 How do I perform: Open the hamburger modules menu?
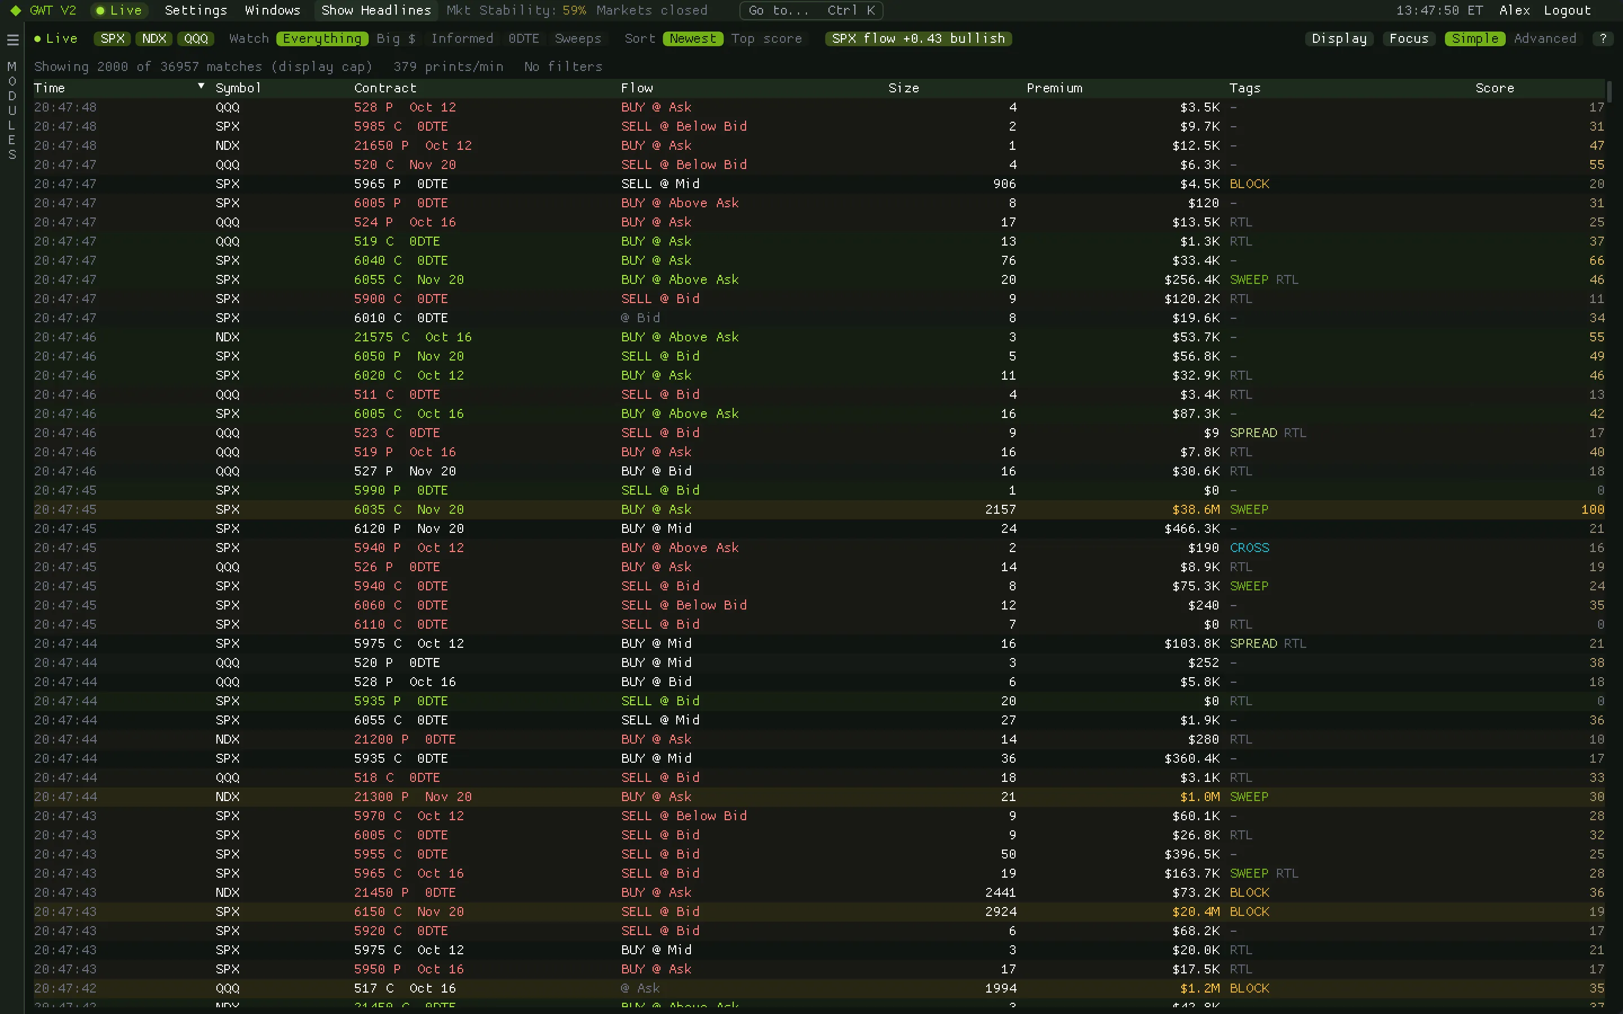tap(12, 39)
